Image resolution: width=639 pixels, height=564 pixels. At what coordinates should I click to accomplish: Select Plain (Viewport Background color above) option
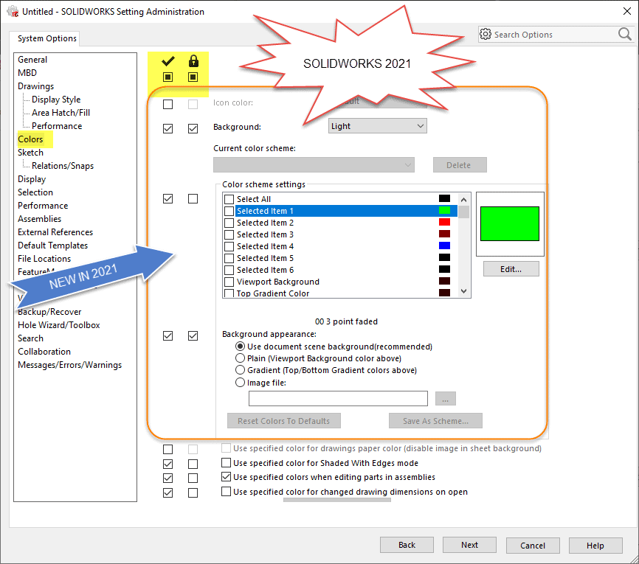pyautogui.click(x=240, y=358)
